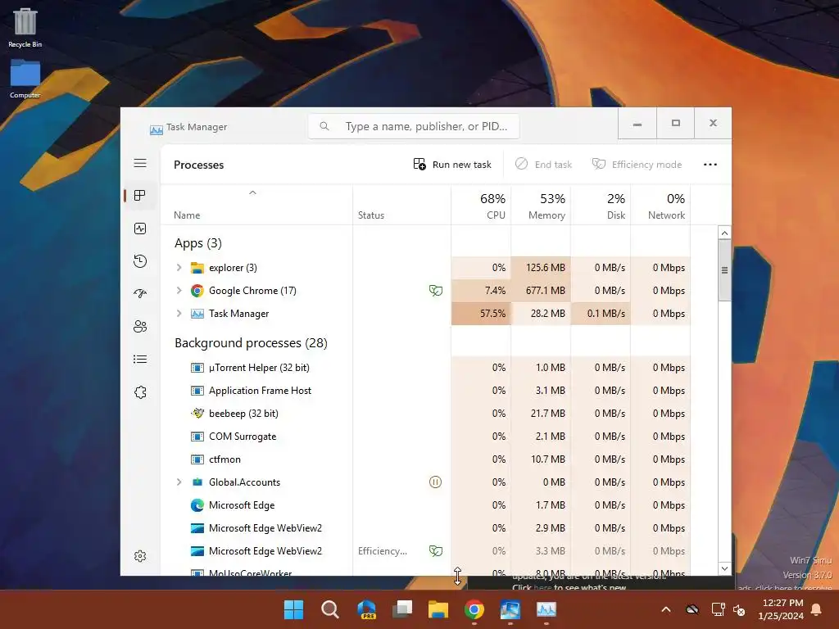The height and width of the screenshot is (629, 839).
Task: Open File Explorer from the taskbar
Action: pyautogui.click(x=438, y=609)
